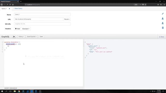
Task: Collapse the mutation fold arrow on line 1
Action: coord(3,42)
